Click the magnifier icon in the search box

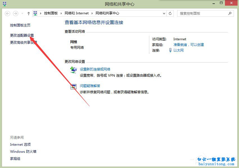click(230, 13)
